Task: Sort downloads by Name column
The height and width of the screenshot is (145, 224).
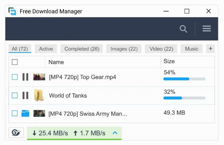Action: tap(56, 62)
